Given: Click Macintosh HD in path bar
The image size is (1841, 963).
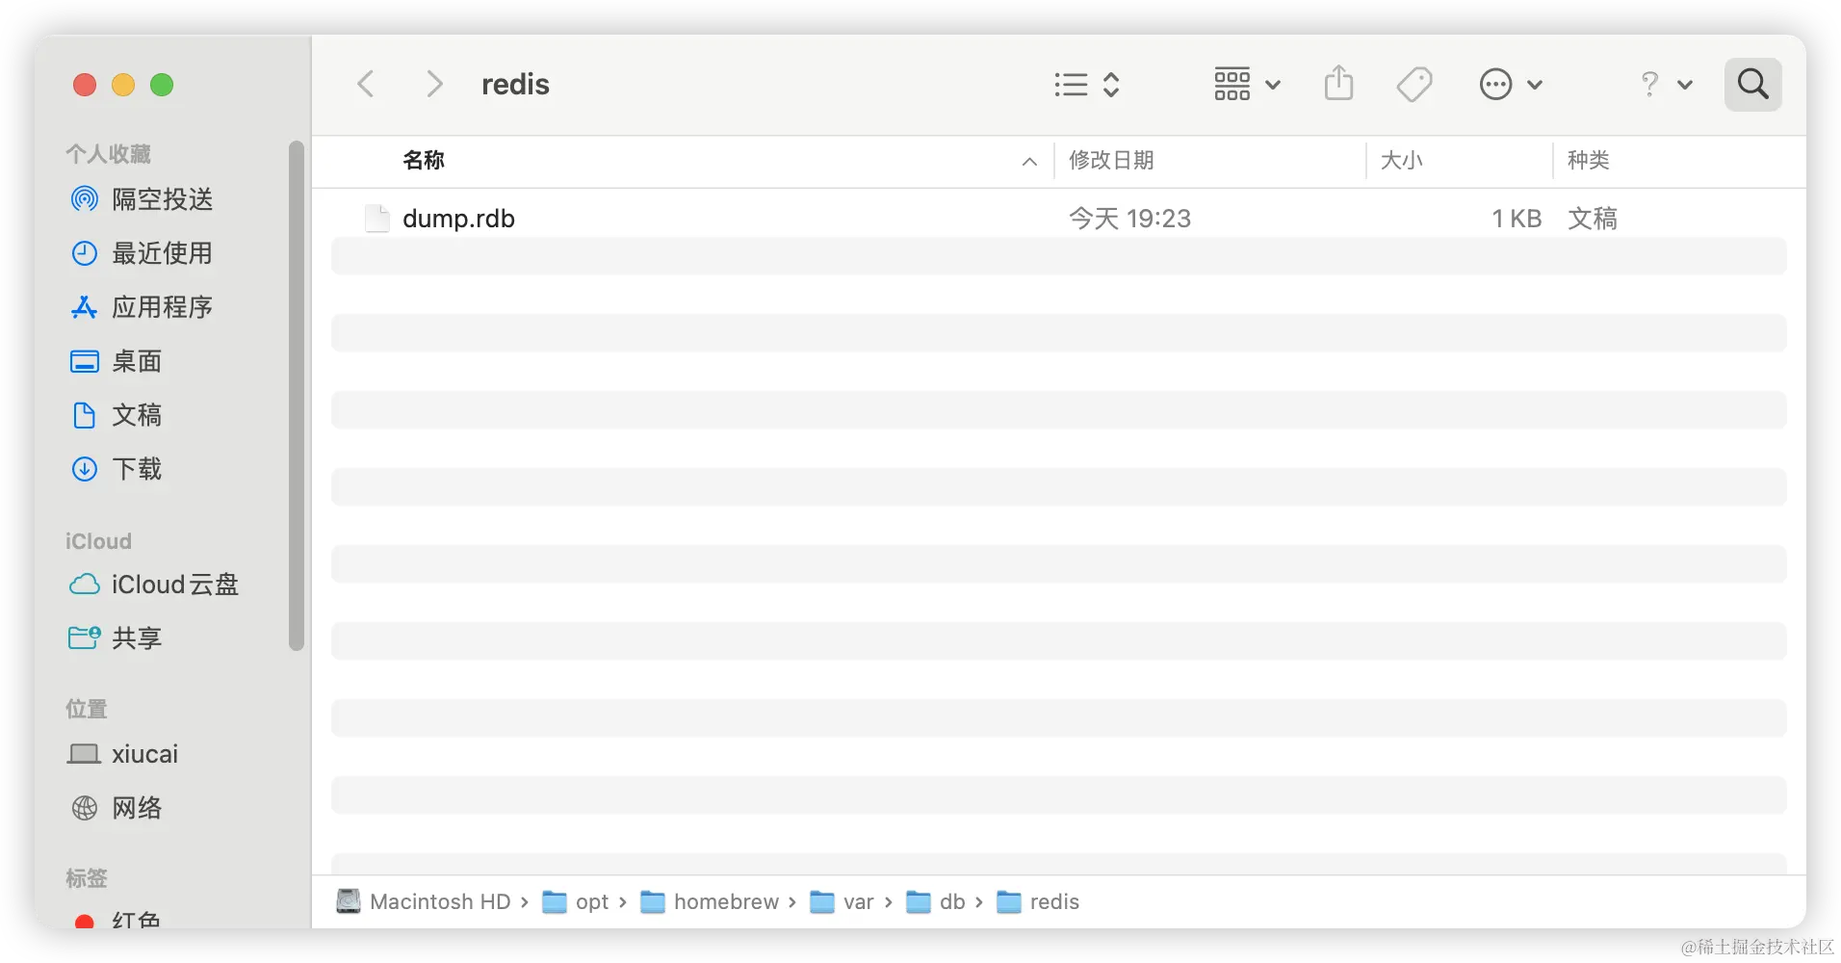Looking at the screenshot, I should coord(424,902).
